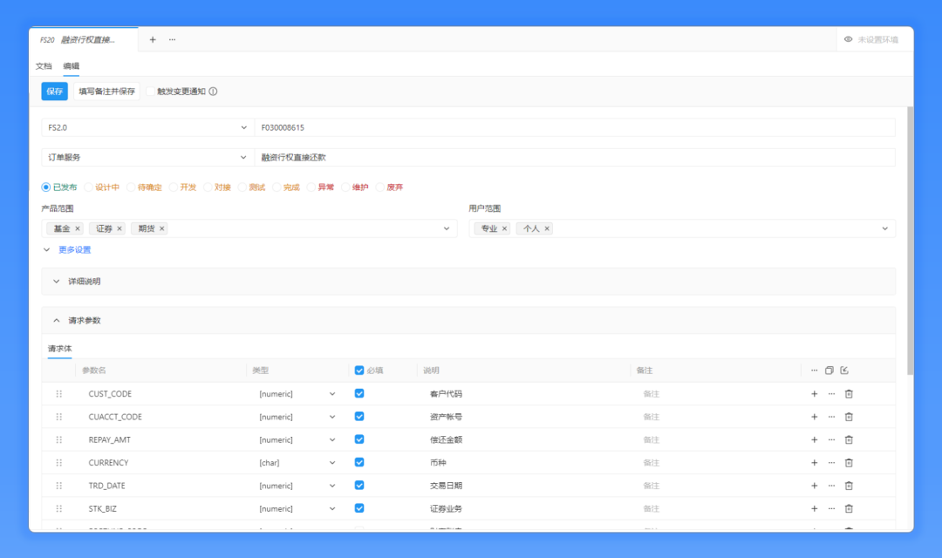Uncheck required for CUACCT_CODE
Screen dimensions: 942x558
point(359,416)
